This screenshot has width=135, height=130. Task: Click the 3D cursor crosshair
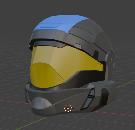(x=68, y=108)
